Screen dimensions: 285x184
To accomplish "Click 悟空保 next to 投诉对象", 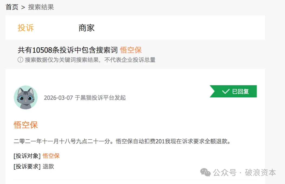I will (51, 156).
